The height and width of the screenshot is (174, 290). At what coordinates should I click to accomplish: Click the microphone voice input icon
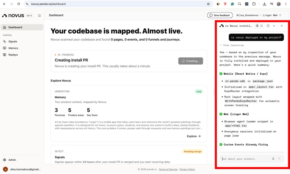(273, 159)
